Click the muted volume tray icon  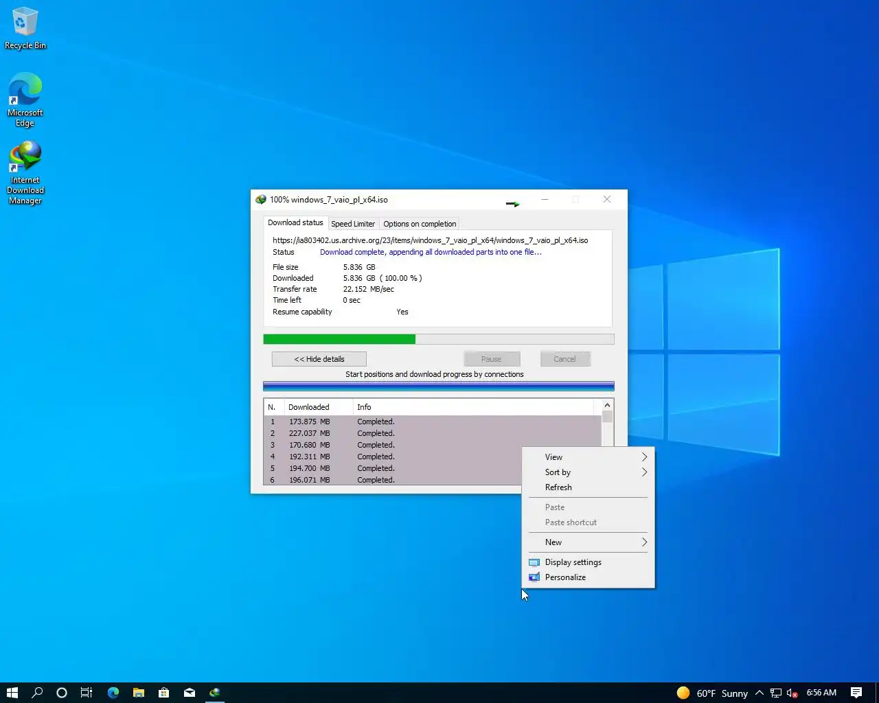click(x=792, y=693)
